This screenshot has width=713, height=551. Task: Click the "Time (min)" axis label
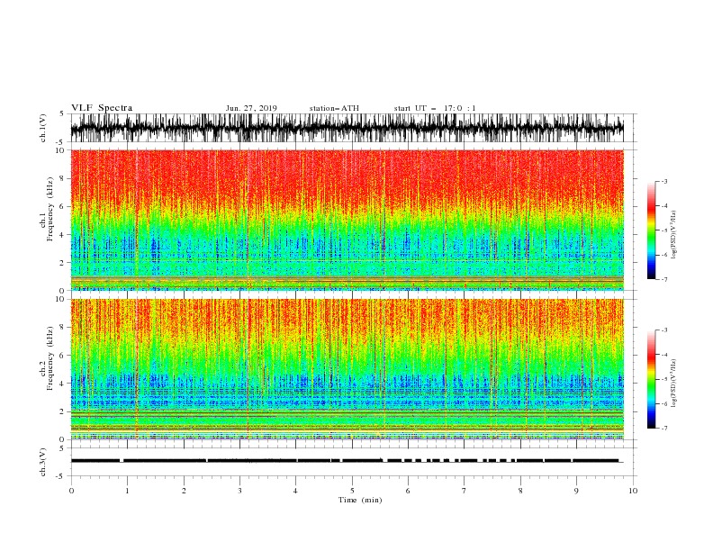[360, 500]
